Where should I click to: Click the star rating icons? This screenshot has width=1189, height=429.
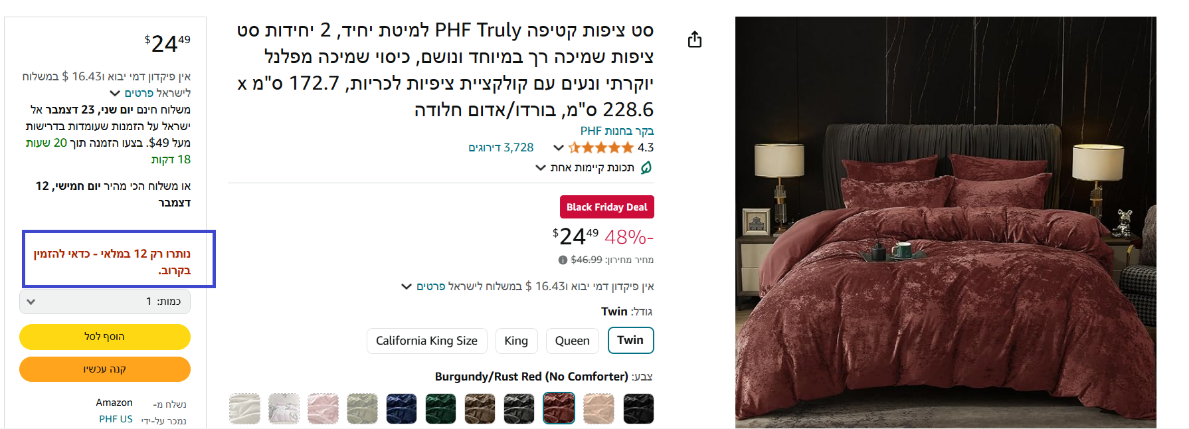click(601, 147)
